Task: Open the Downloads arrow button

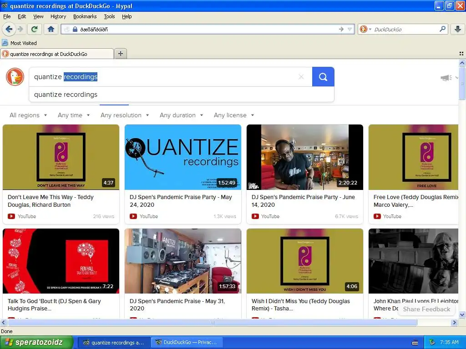Action: (458, 29)
